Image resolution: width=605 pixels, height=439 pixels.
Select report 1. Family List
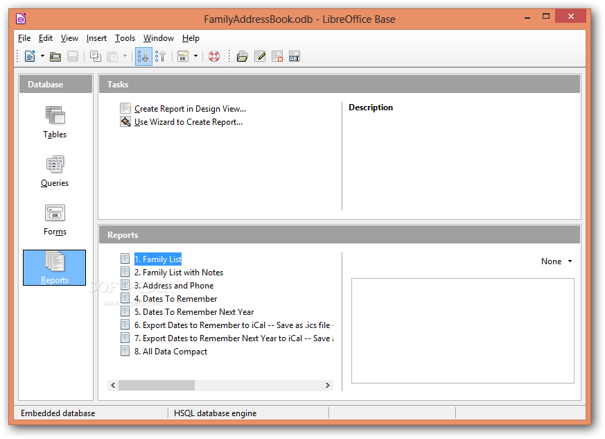(158, 259)
